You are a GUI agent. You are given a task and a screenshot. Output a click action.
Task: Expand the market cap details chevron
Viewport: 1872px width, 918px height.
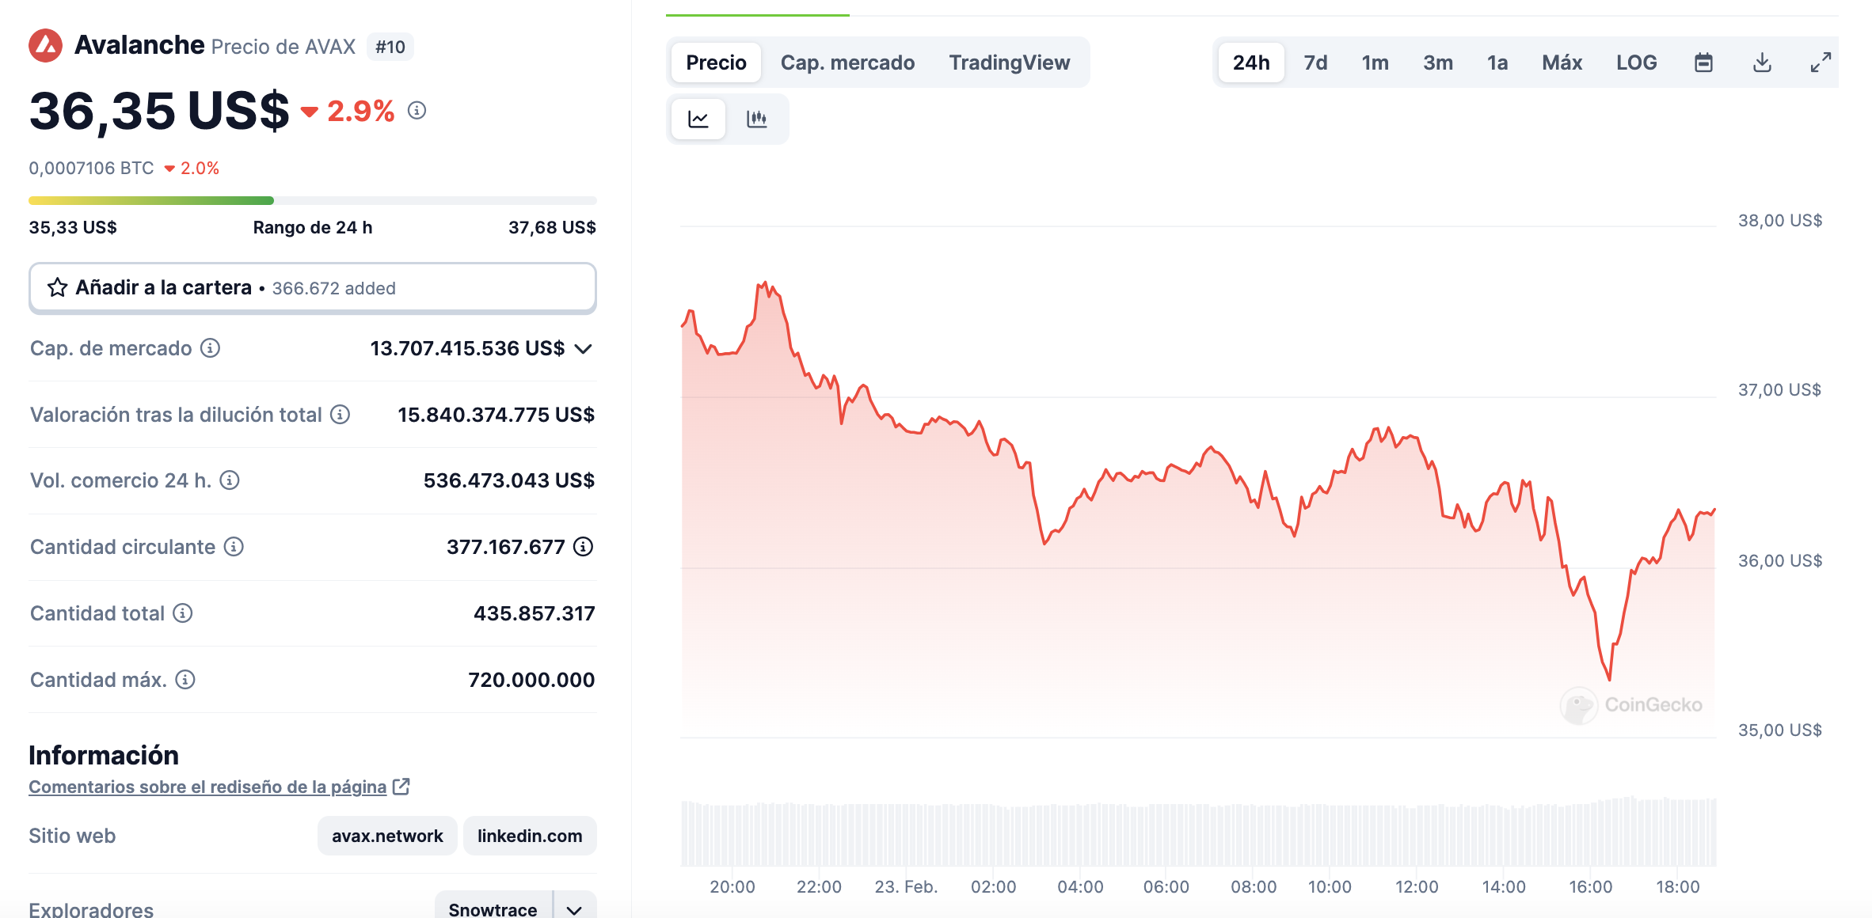584,349
